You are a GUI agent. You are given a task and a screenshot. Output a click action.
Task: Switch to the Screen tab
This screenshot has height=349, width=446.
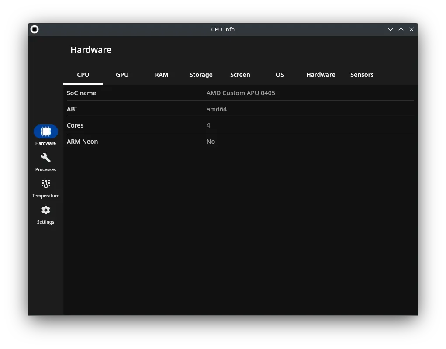pos(240,75)
